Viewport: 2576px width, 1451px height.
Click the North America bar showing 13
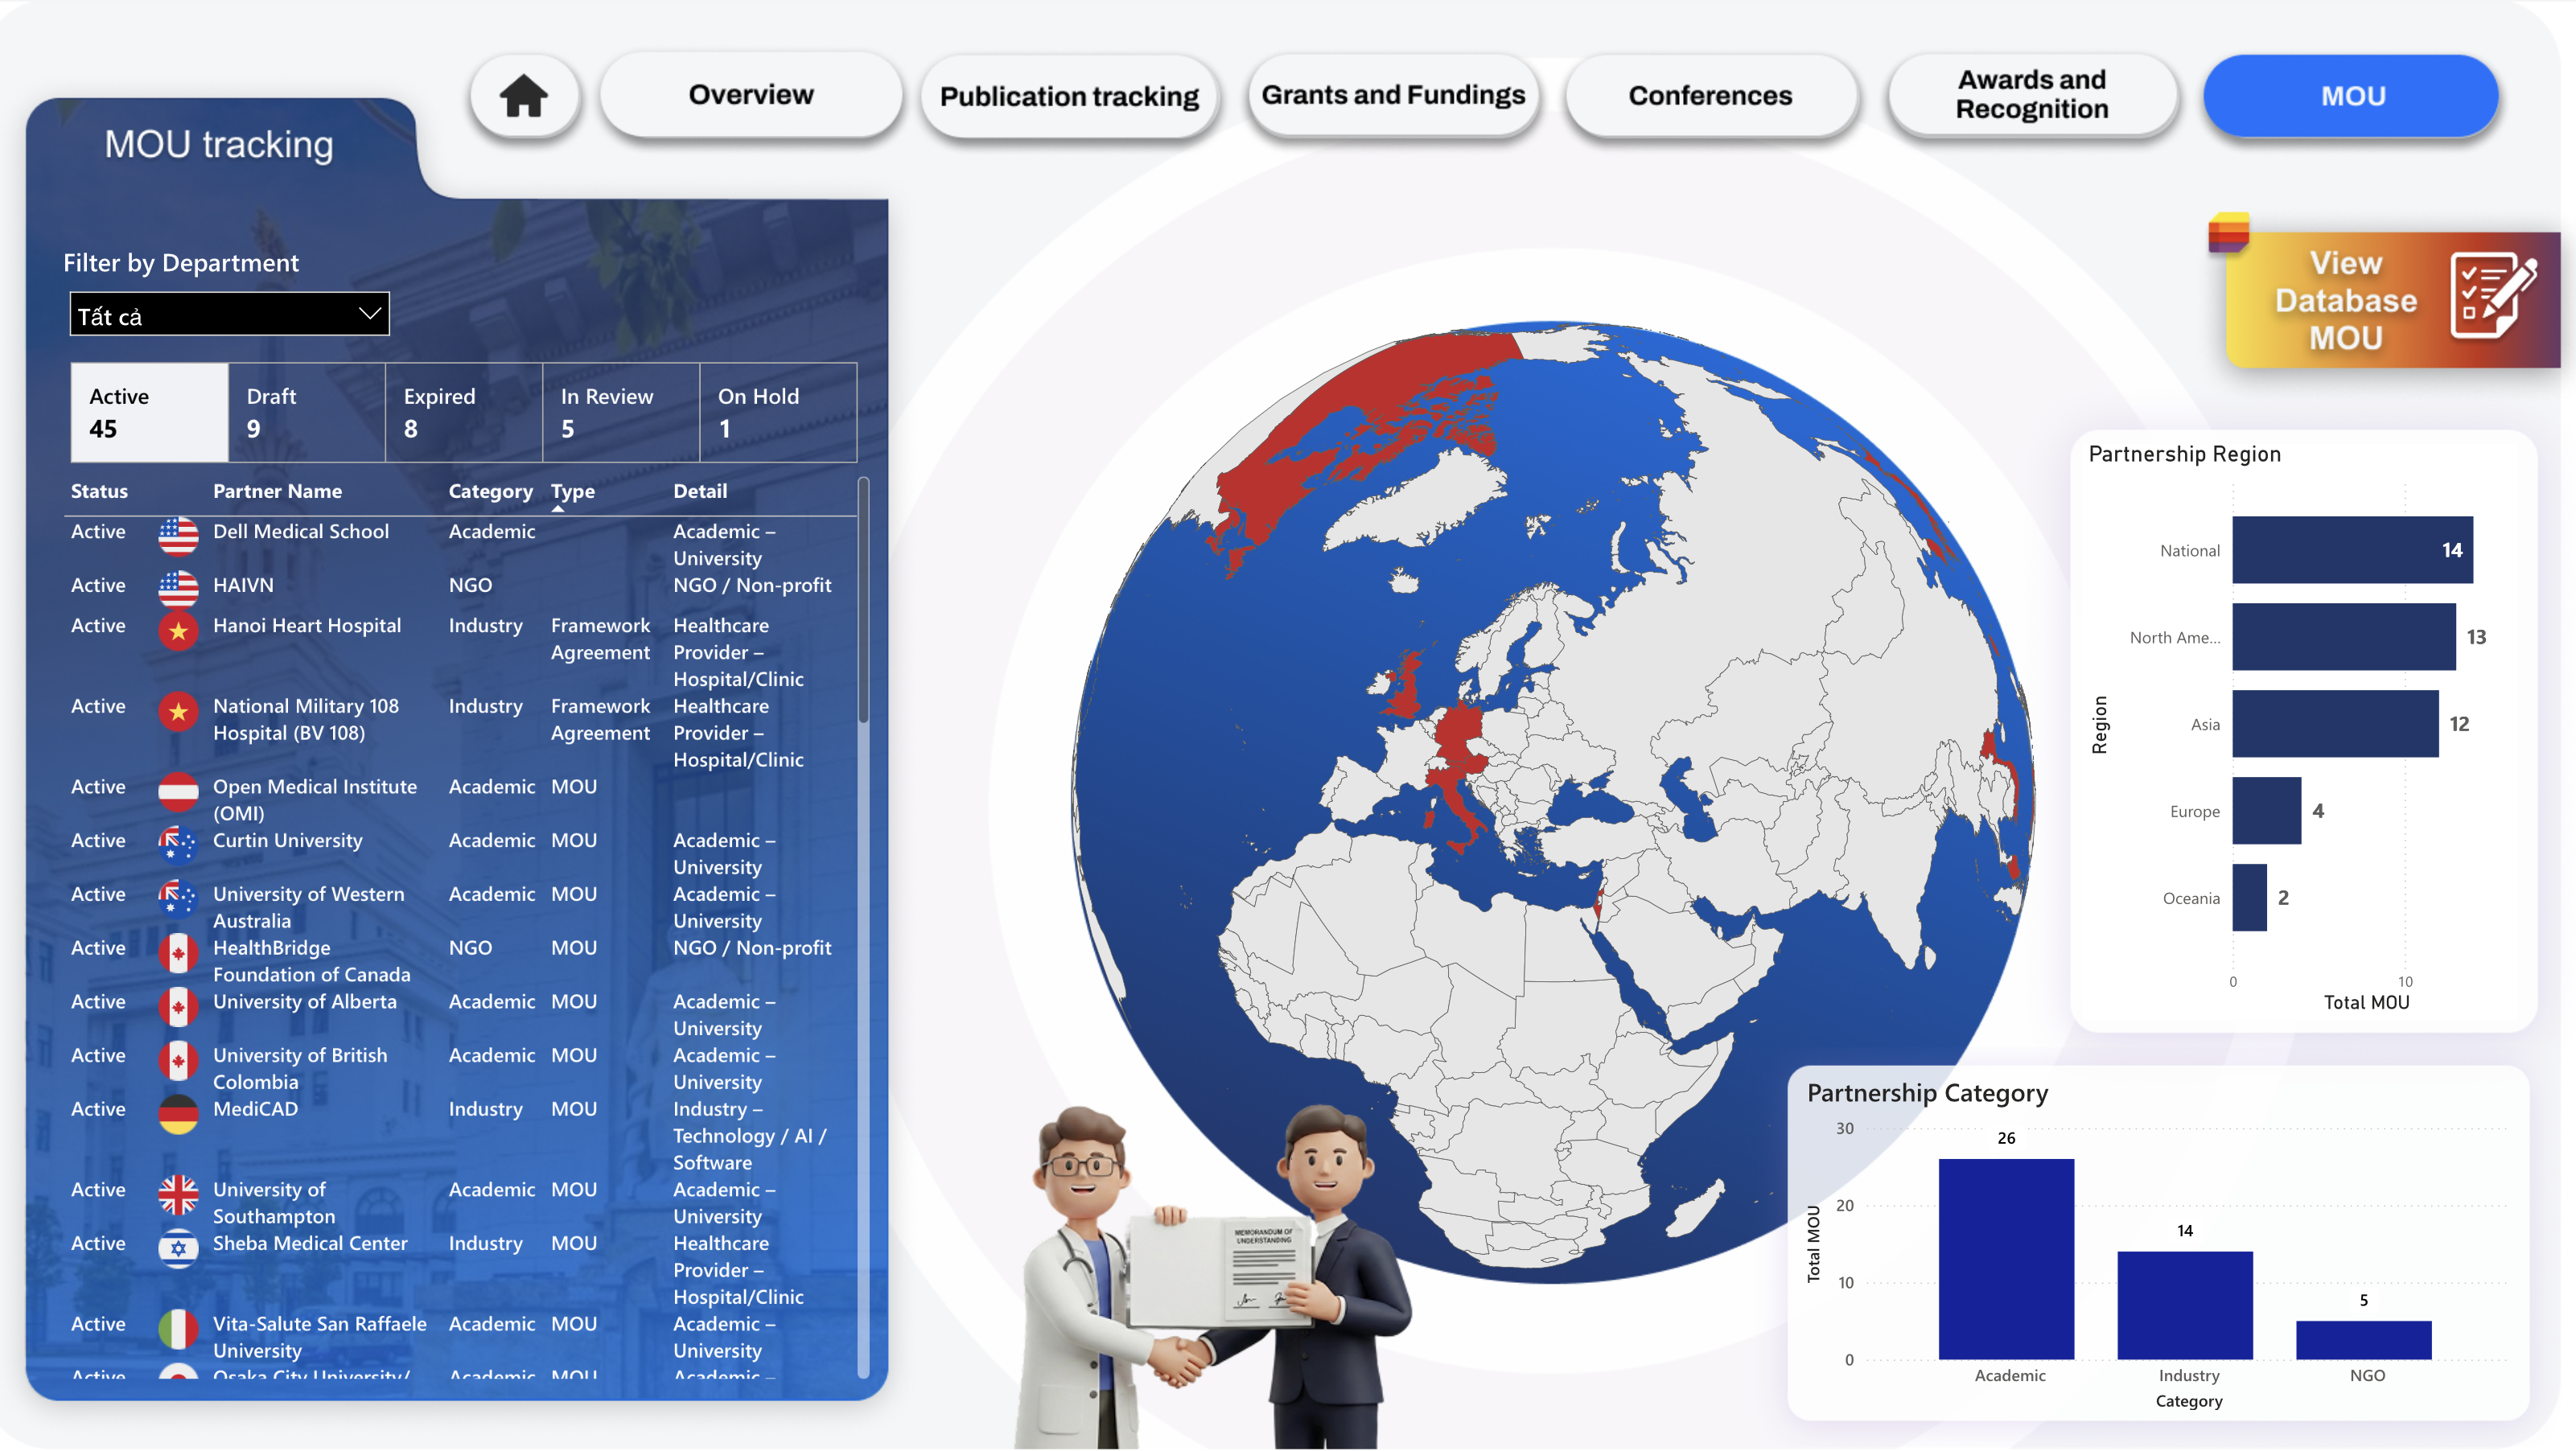click(2344, 637)
